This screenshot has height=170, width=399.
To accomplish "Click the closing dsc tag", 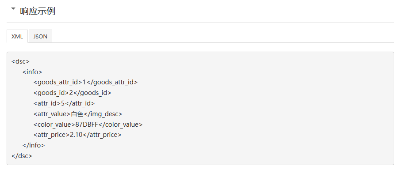I will 22,156.
